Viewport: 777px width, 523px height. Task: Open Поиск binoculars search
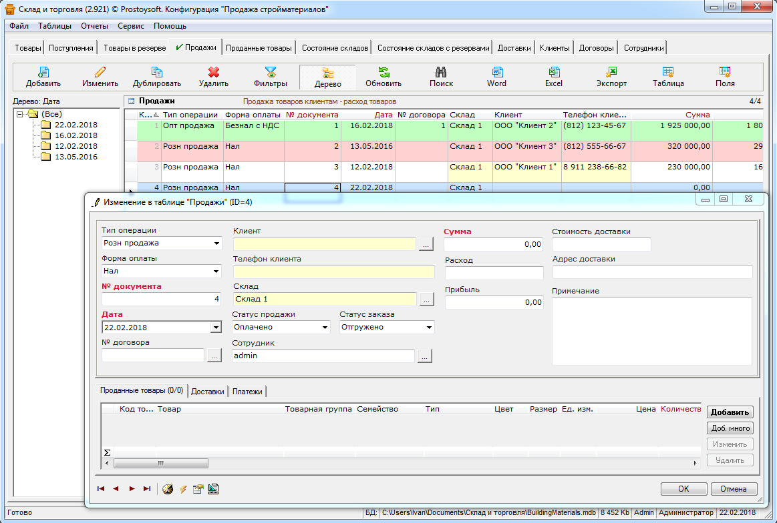pyautogui.click(x=441, y=72)
